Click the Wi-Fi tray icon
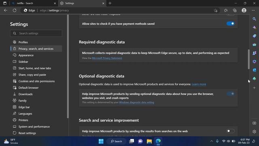259x146 pixels. [x=223, y=141]
